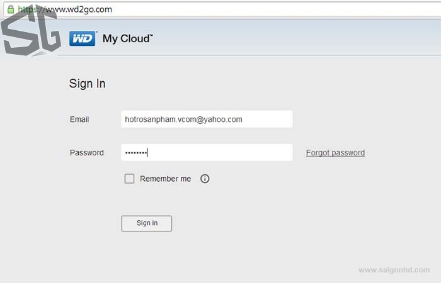
Task: Open the info icon beside Remember me
Action: pos(205,179)
